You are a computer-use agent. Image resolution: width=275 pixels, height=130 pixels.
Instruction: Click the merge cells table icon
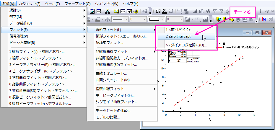205,19
